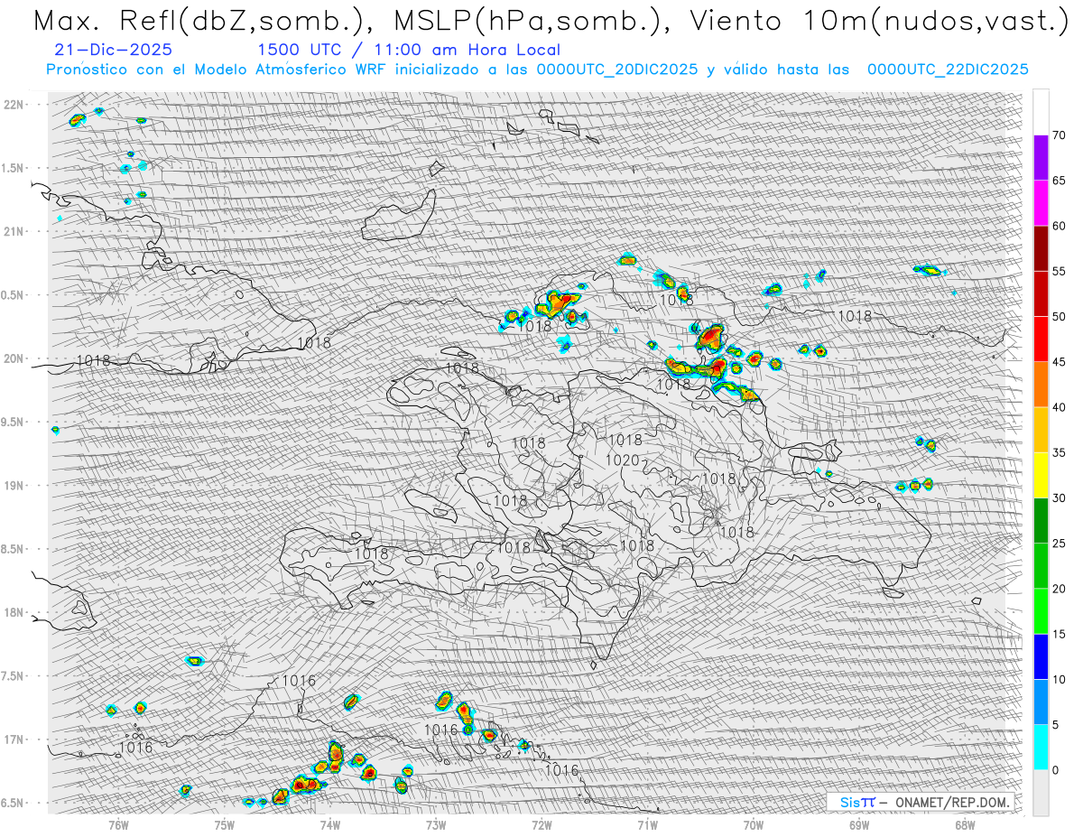Click the dark maroon 55–60 dBZ colorbar swatch
1083x837 pixels.
click(x=1041, y=248)
